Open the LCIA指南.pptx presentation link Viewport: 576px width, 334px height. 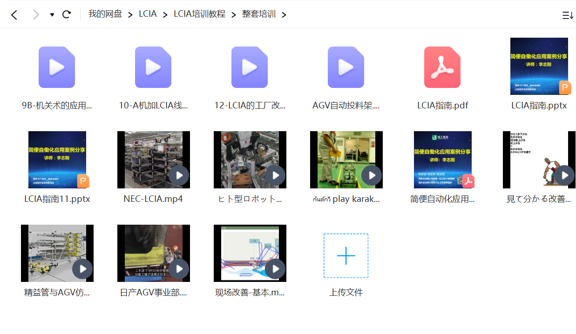tap(539, 105)
